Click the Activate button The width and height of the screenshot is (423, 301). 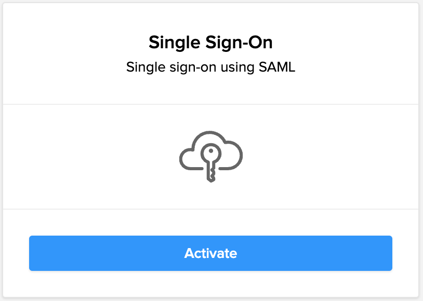[x=210, y=253]
